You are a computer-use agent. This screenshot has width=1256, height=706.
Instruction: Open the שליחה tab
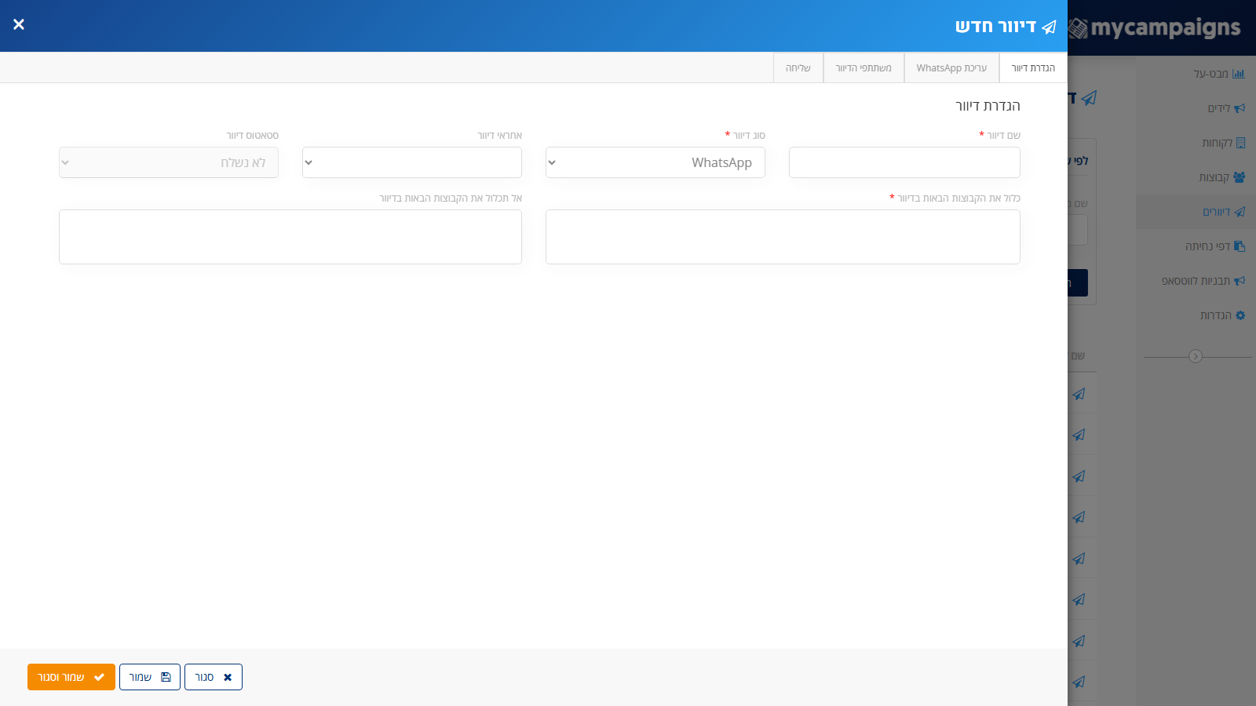pos(798,68)
